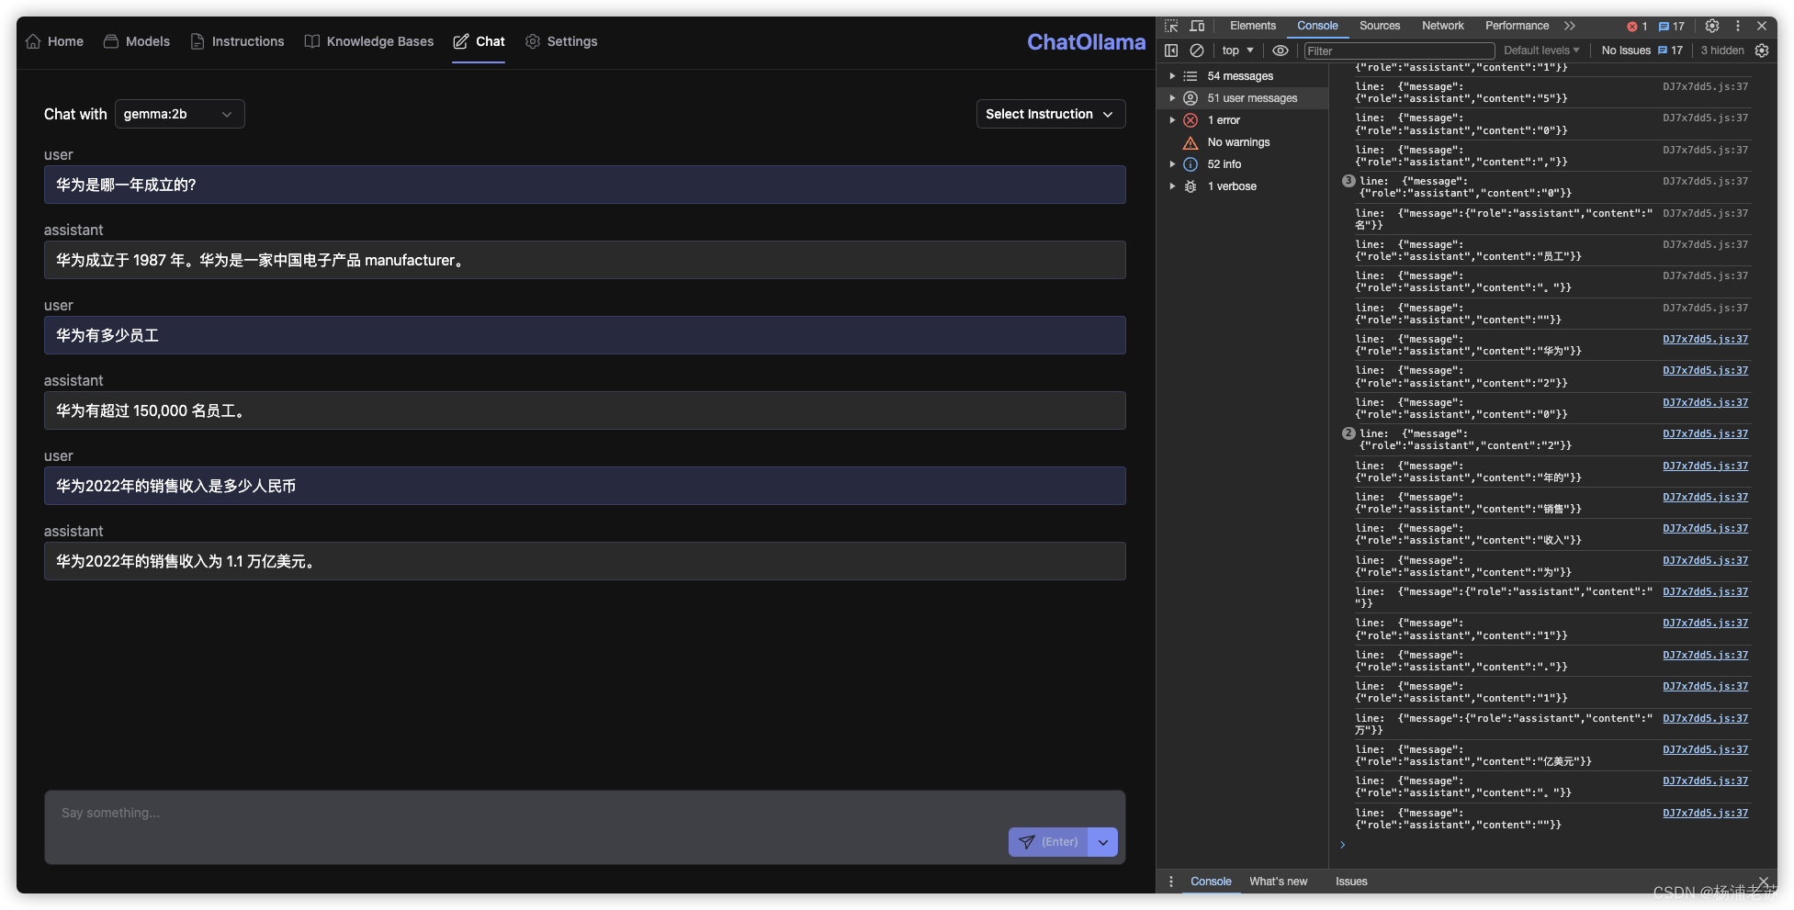The width and height of the screenshot is (1794, 910).
Task: Open the Settings page label
Action: tap(572, 41)
